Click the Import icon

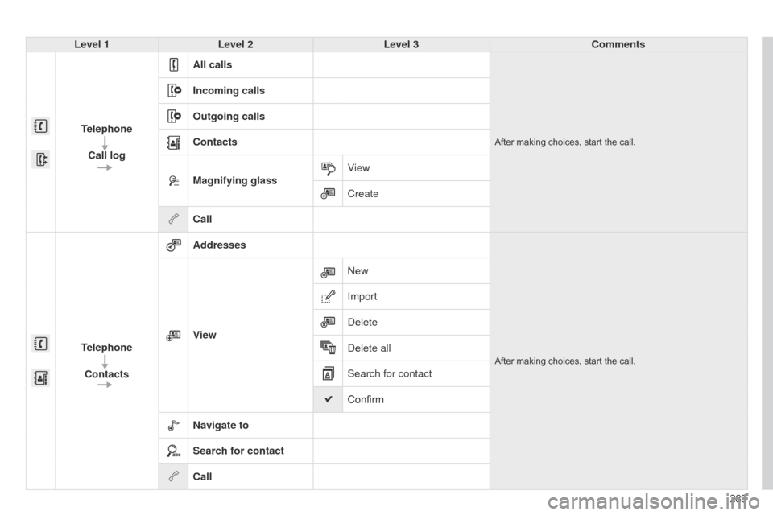pos(328,297)
